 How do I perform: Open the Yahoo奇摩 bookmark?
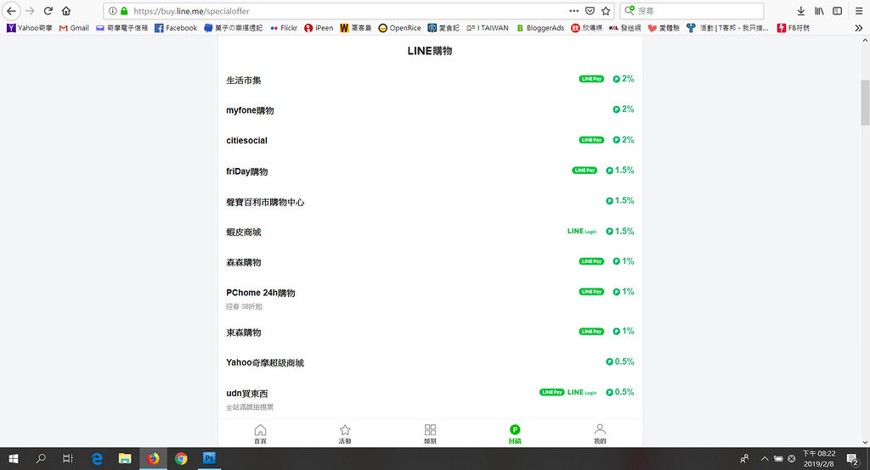tap(30, 28)
